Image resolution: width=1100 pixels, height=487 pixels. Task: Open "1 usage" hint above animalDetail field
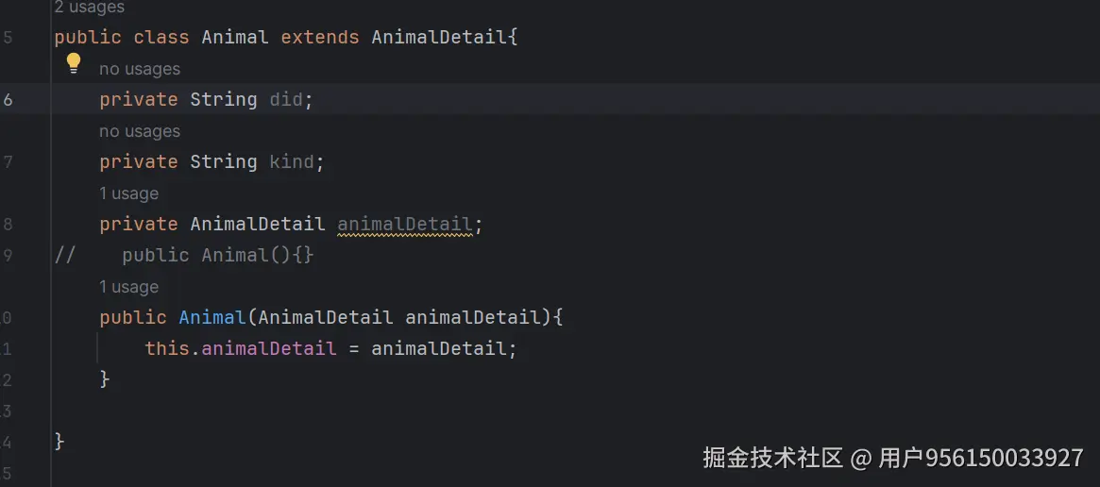(128, 193)
